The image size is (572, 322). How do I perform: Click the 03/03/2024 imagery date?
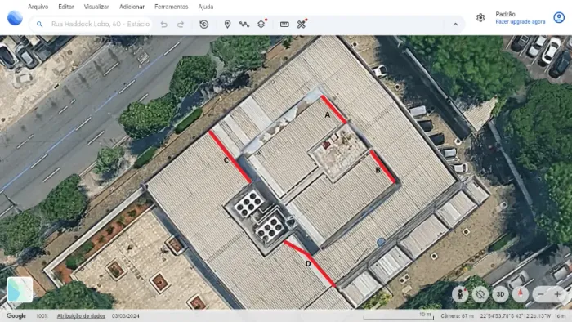126,315
